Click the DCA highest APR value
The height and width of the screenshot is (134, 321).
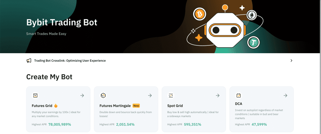tap(259, 124)
